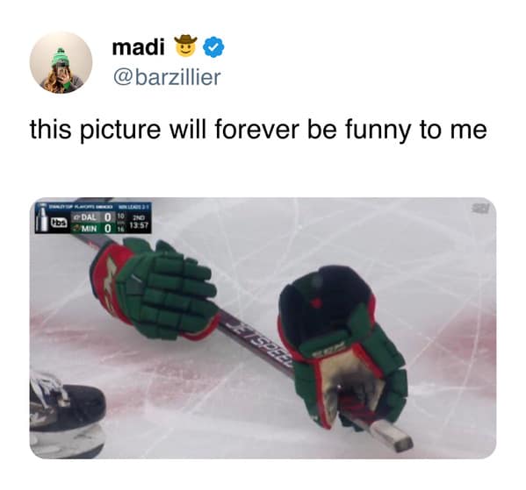Click the blue verified checkmark badge
Image resolution: width=526 pixels, height=490 pixels.
(214, 47)
